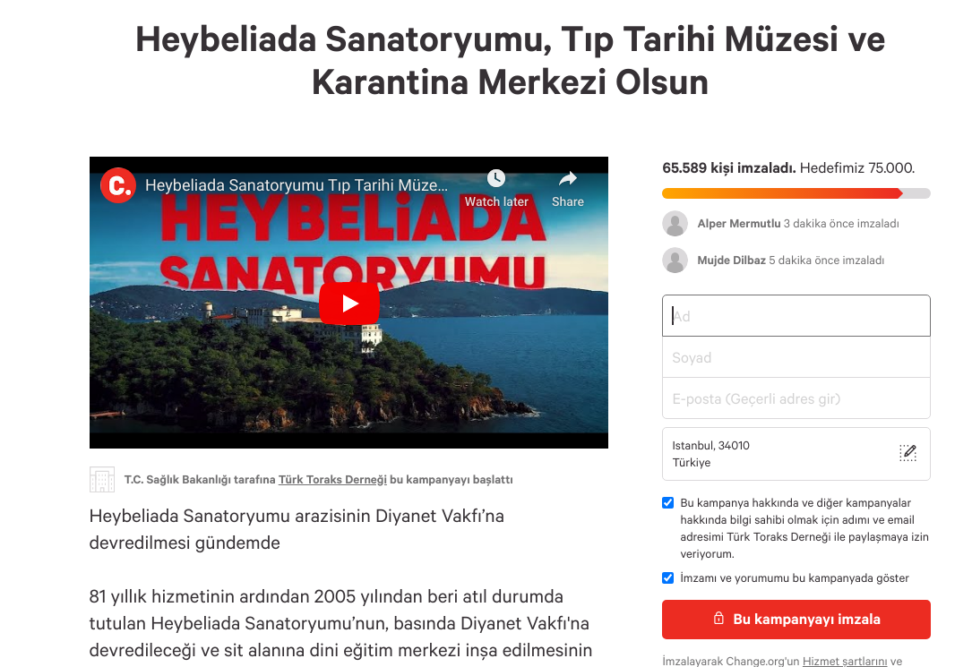
Task: Click the Soyad input field
Action: 796,357
